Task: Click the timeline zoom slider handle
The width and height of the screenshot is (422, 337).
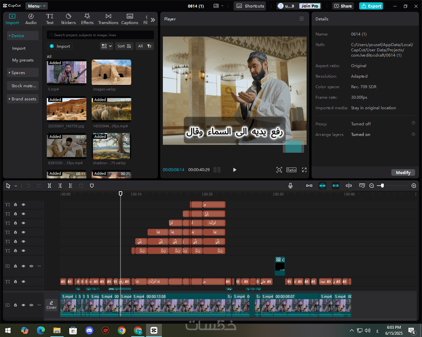Action: (382, 186)
